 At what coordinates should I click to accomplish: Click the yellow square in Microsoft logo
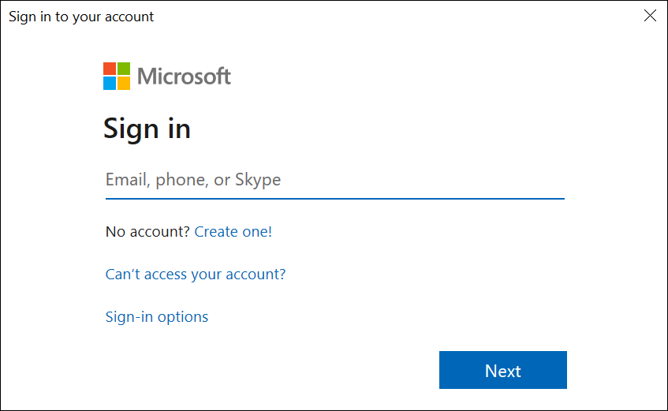[124, 83]
